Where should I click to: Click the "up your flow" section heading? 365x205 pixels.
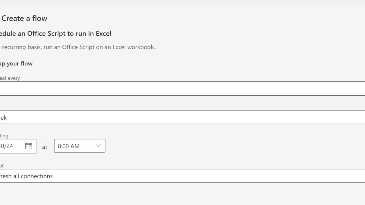tap(16, 63)
